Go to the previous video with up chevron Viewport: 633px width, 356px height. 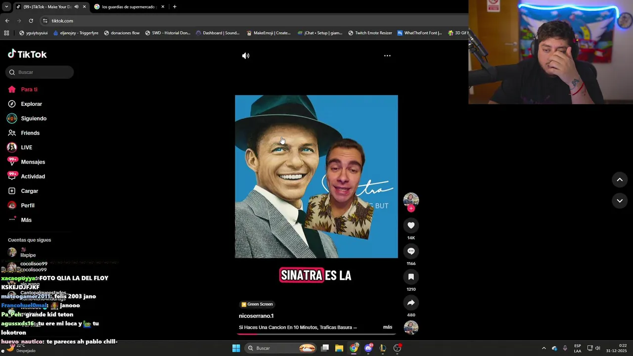620,180
